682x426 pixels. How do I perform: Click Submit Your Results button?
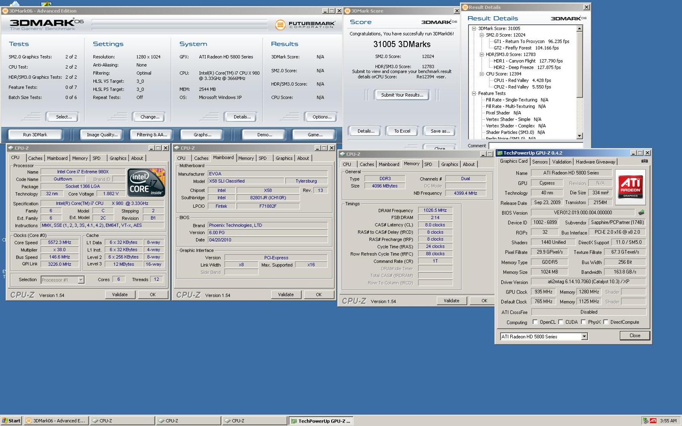coord(402,95)
